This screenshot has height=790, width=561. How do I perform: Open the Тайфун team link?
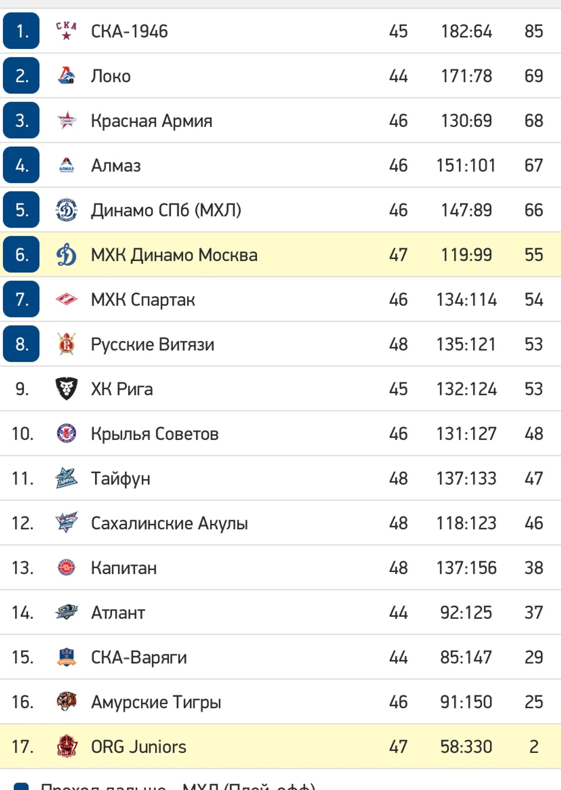coord(120,478)
